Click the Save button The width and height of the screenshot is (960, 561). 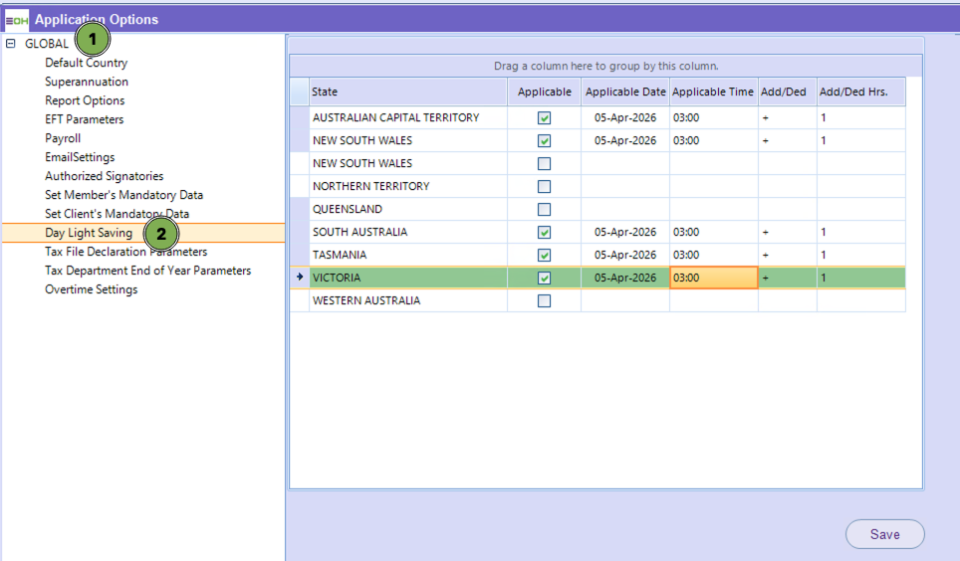tap(884, 534)
